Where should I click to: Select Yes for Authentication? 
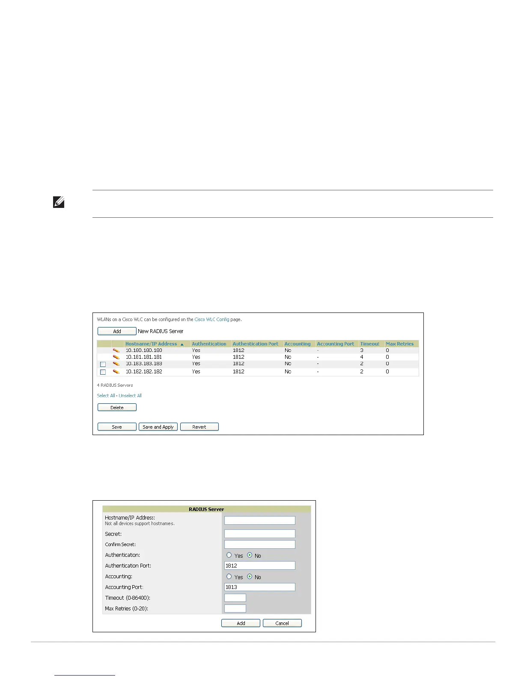pos(229,555)
